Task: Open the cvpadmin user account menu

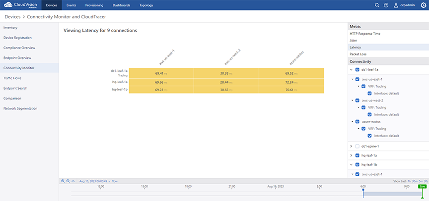Action: tap(405, 5)
